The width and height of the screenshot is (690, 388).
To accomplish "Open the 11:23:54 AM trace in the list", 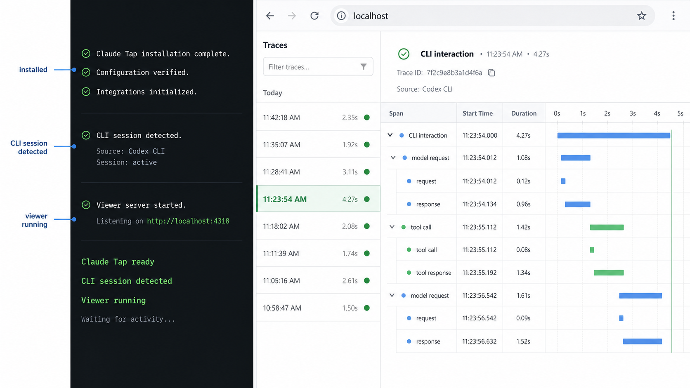I will pyautogui.click(x=318, y=199).
